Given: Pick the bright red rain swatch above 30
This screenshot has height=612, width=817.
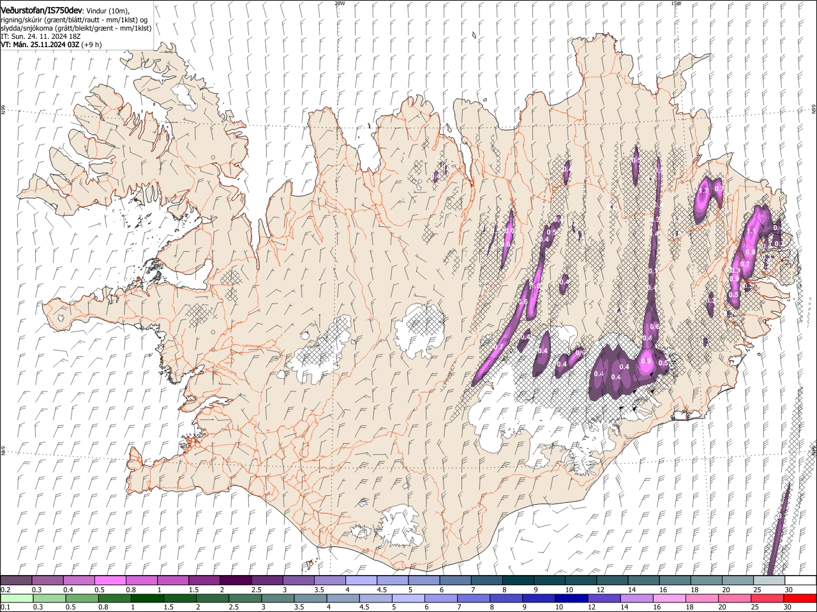Looking at the screenshot, I should (800, 598).
